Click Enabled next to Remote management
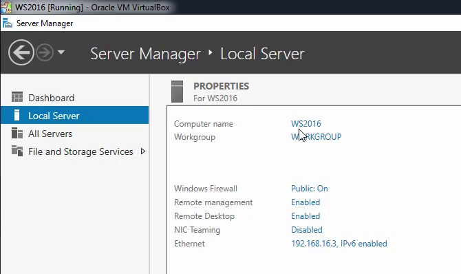 305,202
